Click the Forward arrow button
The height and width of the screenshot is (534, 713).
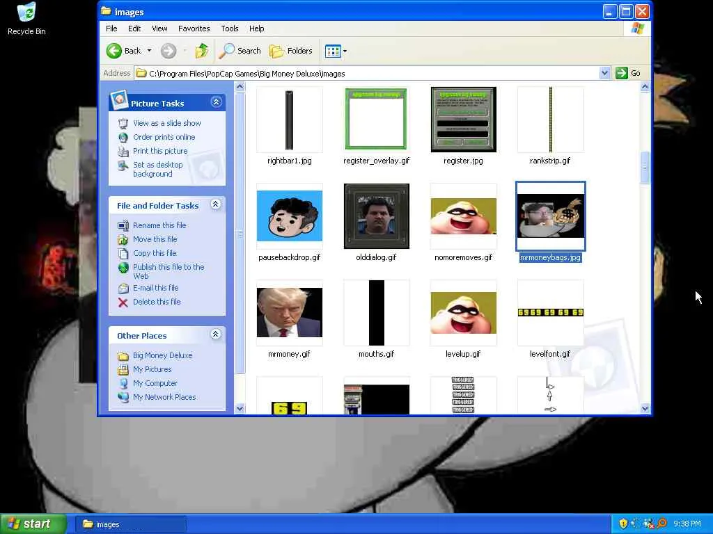169,51
